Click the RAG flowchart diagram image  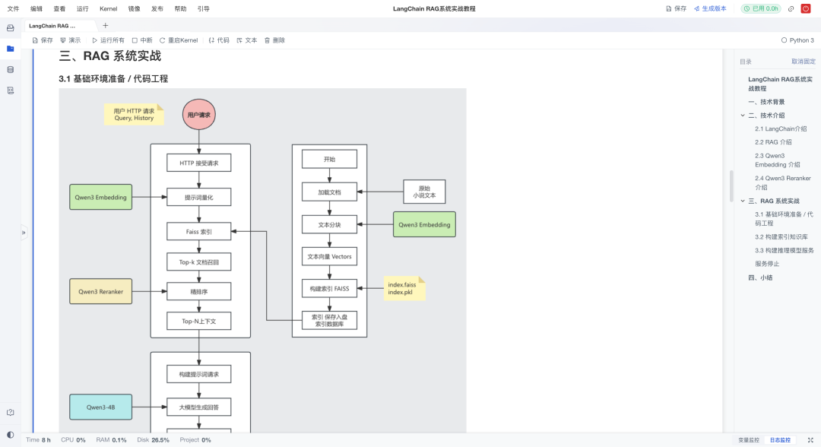click(x=262, y=261)
